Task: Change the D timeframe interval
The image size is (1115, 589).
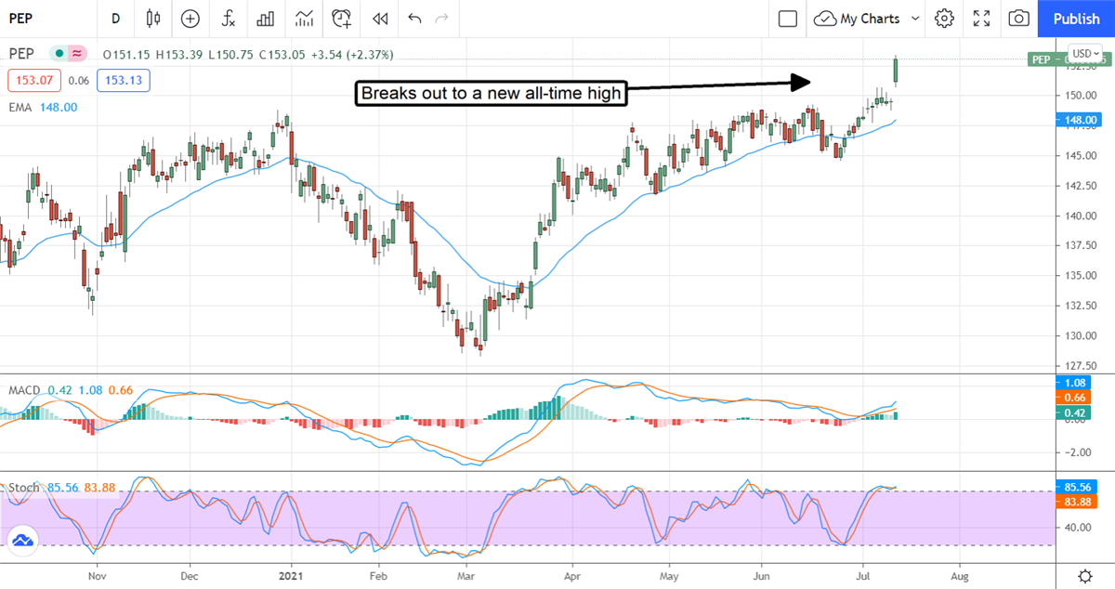Action: point(115,19)
